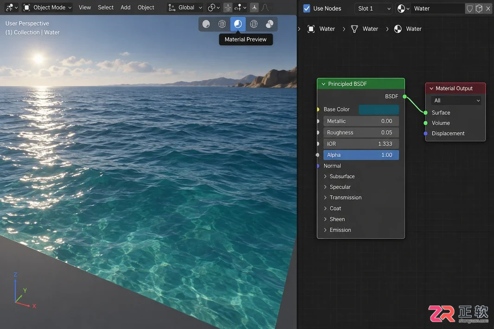Click the IOR input socket

(x=318, y=144)
